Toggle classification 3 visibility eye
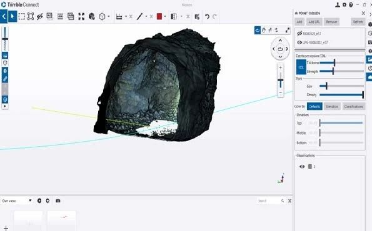 302,167
